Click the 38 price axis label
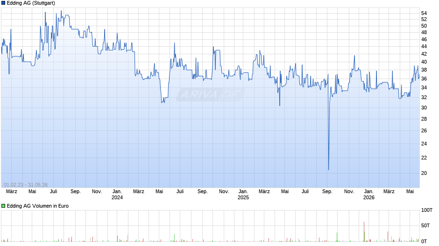The width and height of the screenshot is (439, 246). [424, 70]
